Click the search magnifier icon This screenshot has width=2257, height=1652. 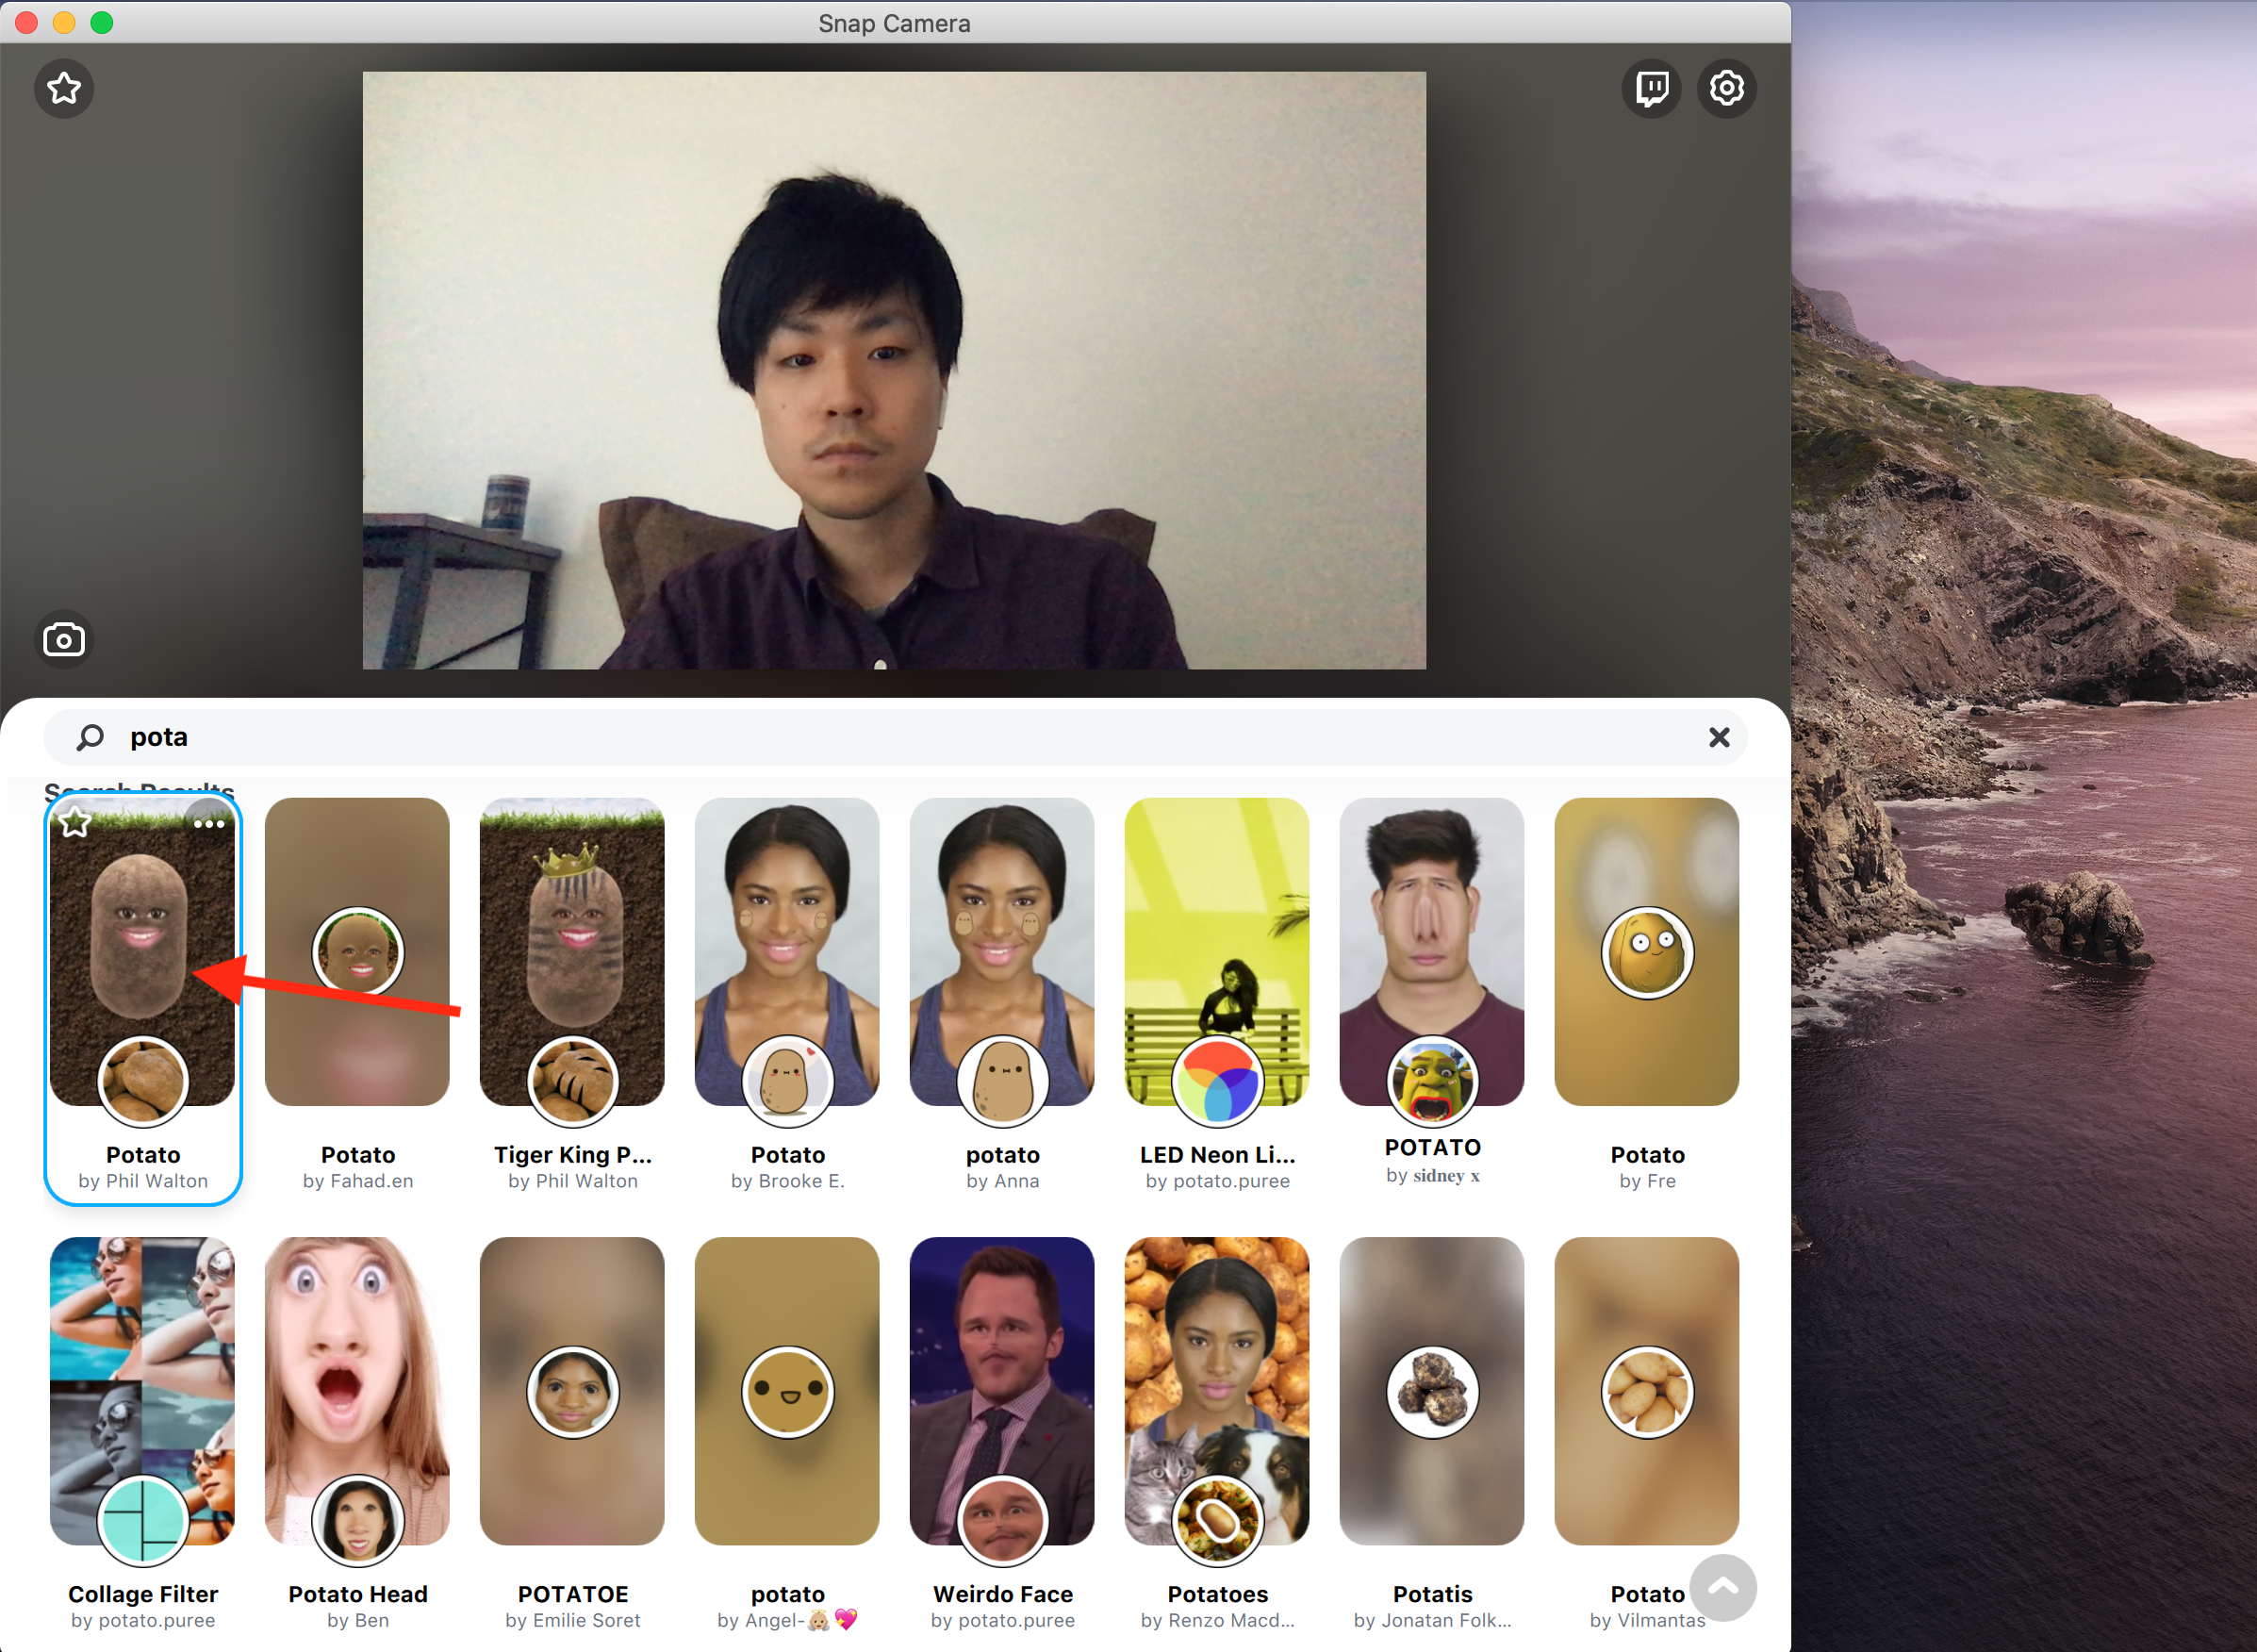coord(90,737)
